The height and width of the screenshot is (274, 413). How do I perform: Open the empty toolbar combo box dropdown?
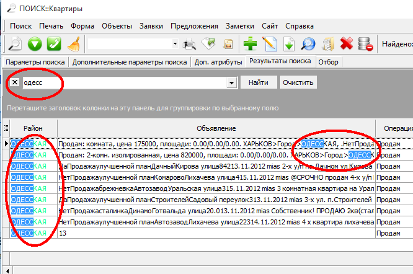(175, 44)
